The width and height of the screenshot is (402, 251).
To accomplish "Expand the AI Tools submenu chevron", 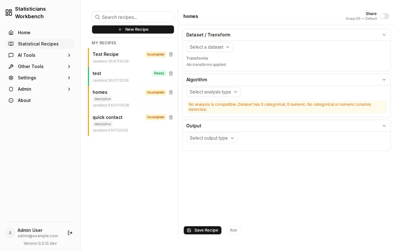I will tap(69, 55).
